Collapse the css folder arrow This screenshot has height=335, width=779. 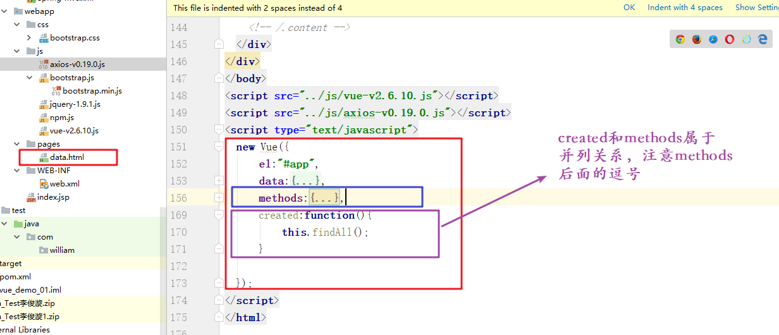click(17, 25)
